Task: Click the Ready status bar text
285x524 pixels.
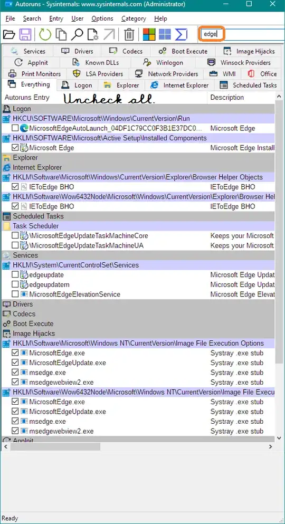Action: [9, 518]
